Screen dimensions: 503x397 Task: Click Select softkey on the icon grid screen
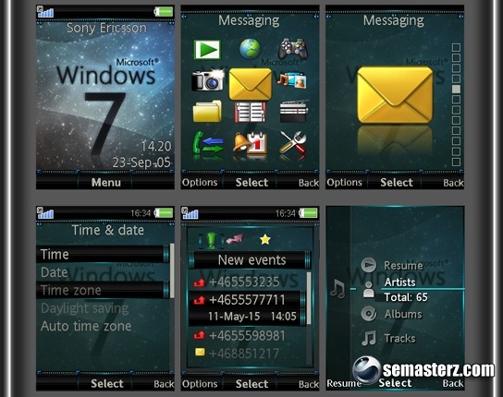[x=251, y=182]
